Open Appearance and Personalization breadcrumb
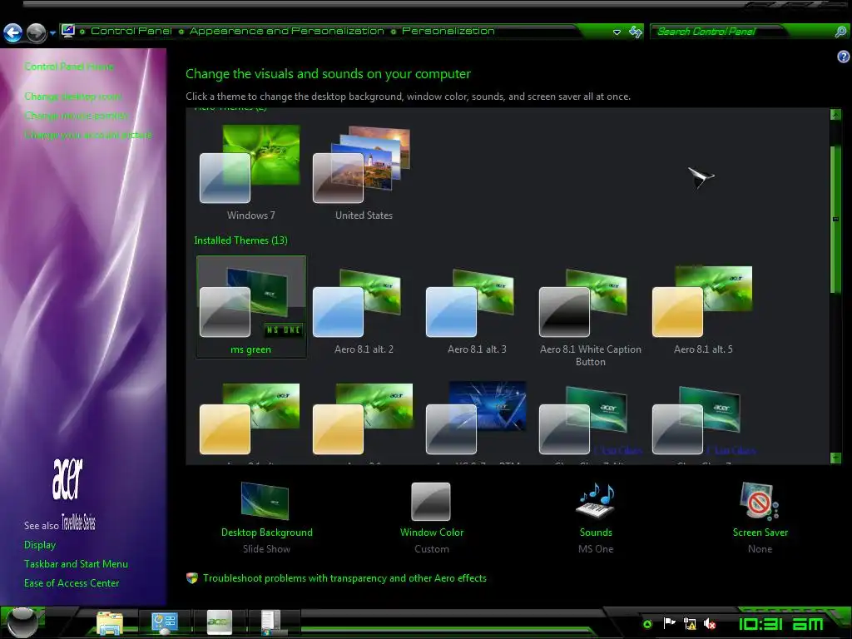The height and width of the screenshot is (639, 852). [286, 31]
